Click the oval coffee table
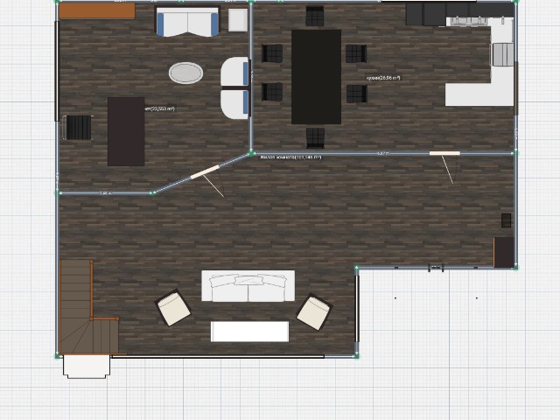Screen dimensions: 560x420 click(x=185, y=73)
